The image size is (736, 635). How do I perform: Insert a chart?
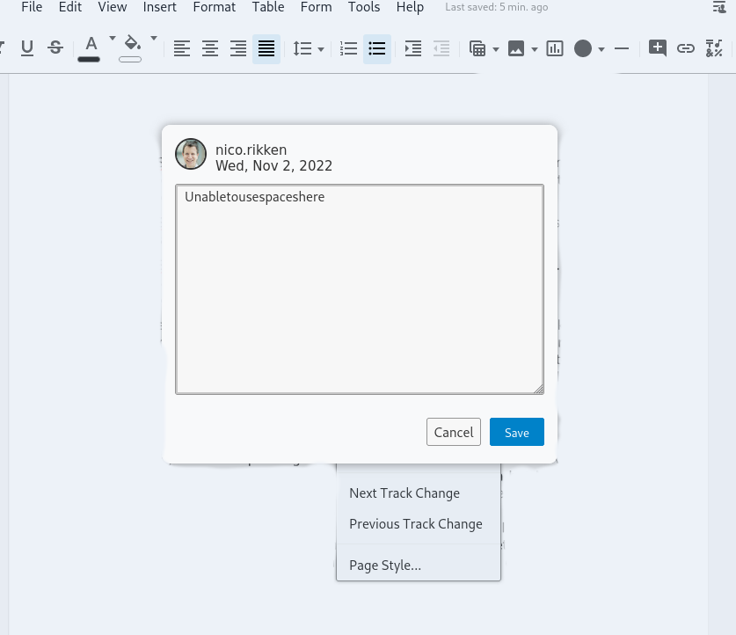point(554,48)
